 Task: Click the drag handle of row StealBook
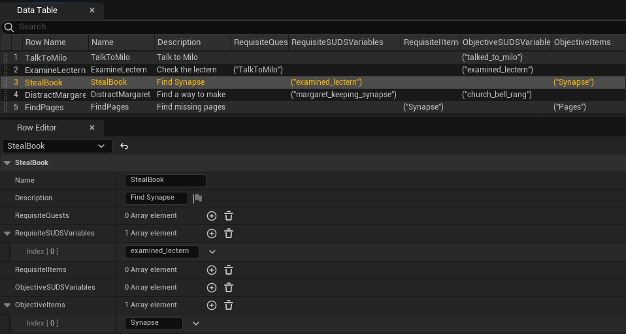[x=6, y=82]
